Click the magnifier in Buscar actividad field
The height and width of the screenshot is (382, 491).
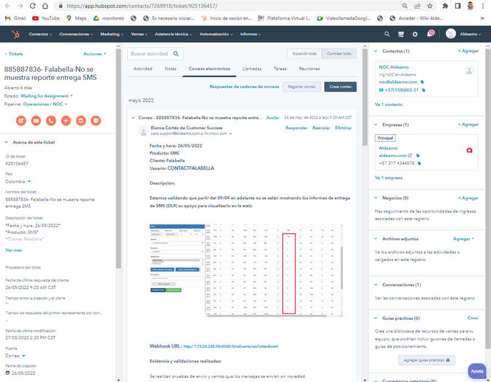[176, 54]
